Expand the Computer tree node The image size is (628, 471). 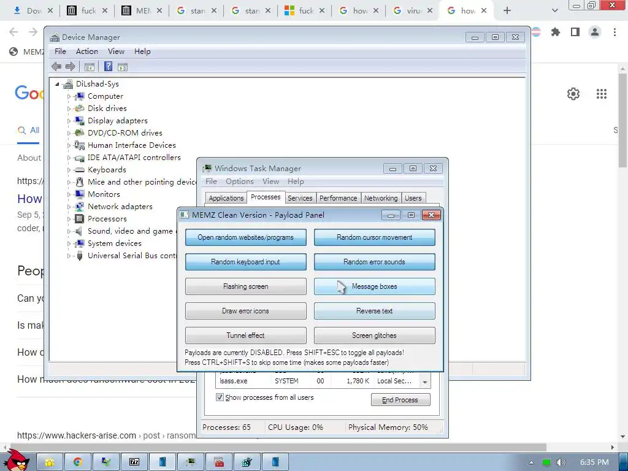[69, 96]
